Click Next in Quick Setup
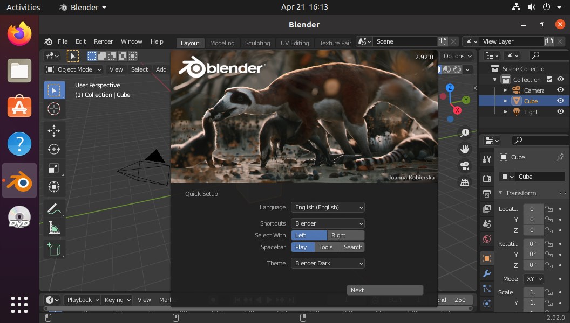This screenshot has width=570, height=323. tap(385, 290)
